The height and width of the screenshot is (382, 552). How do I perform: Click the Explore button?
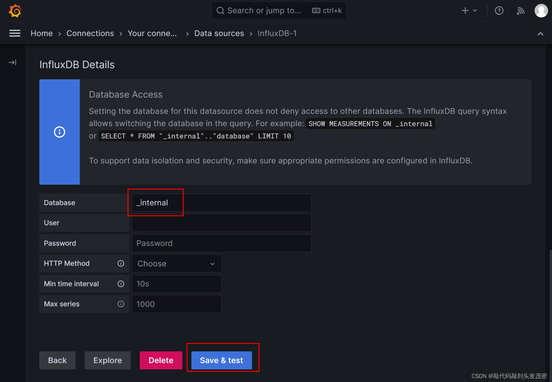108,360
